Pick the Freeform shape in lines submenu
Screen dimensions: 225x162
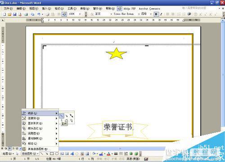click(67, 120)
